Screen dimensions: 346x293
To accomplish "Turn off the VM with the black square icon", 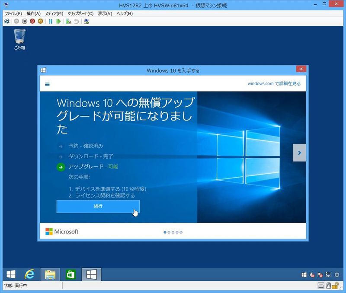I will (25, 21).
